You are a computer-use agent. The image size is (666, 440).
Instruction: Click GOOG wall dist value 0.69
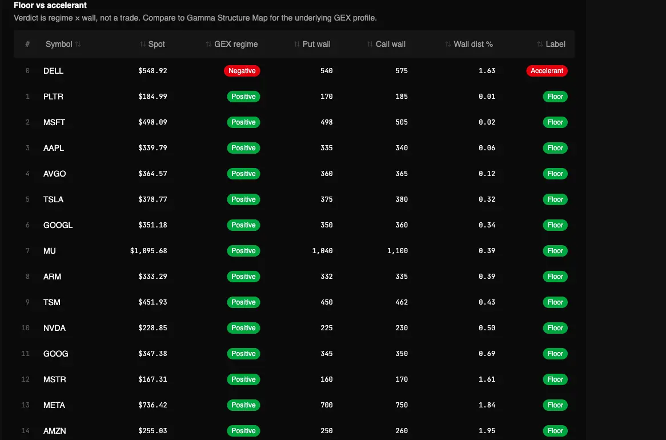point(487,354)
